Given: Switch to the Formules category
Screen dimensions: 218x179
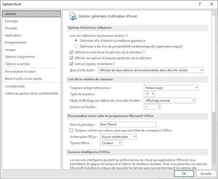Looking at the screenshot, I should 12,21.
